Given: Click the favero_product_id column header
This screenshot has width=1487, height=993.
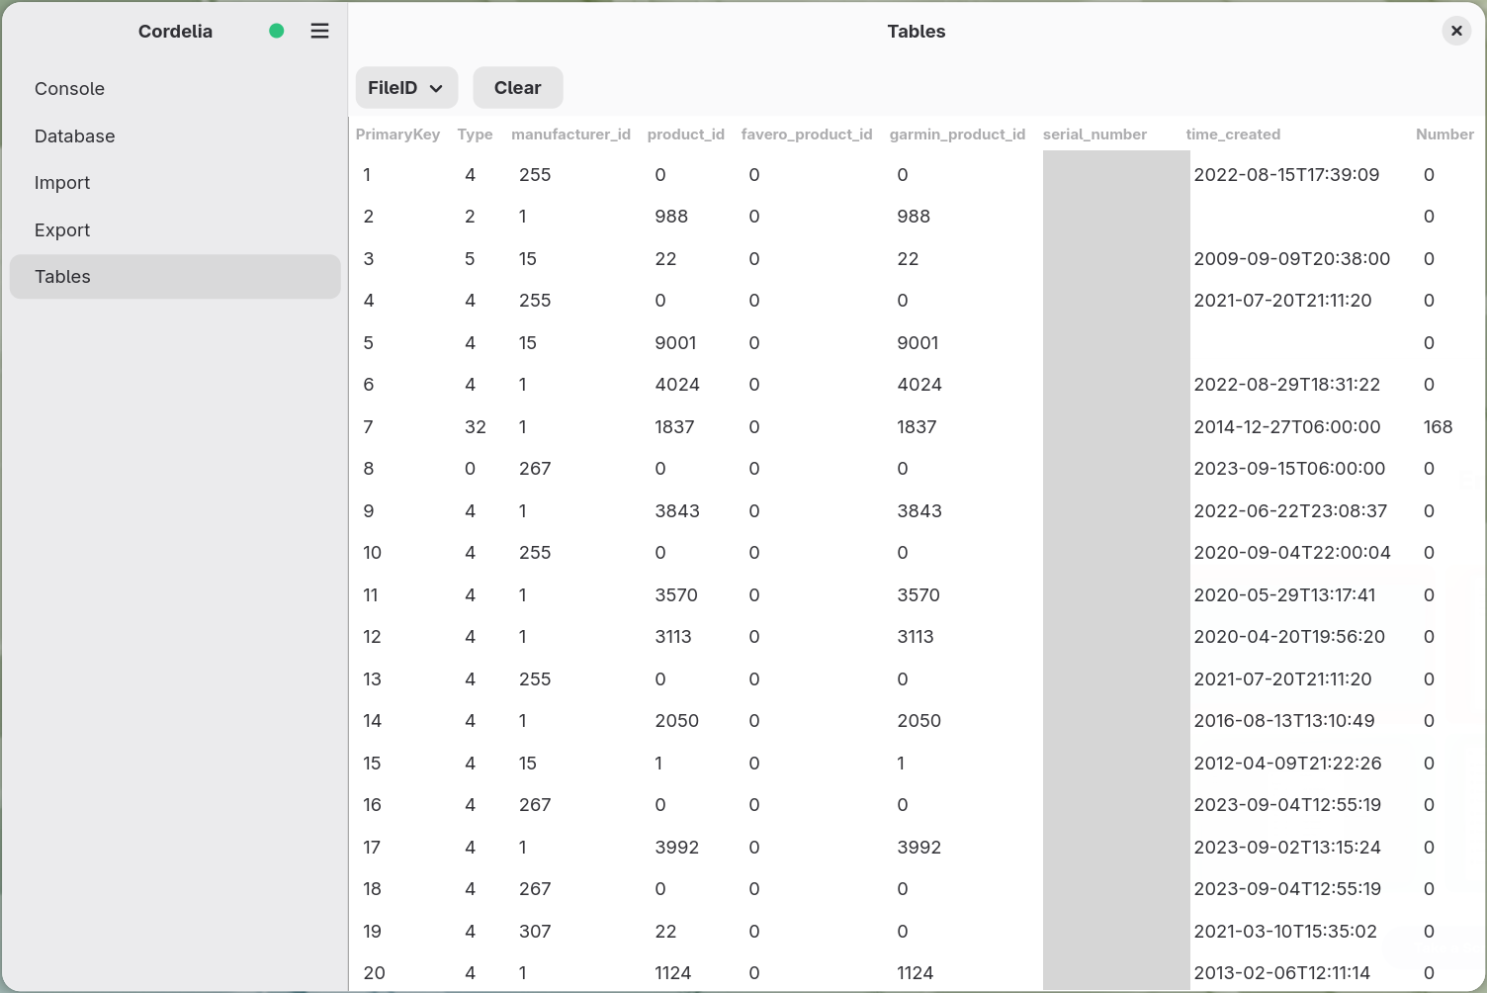Looking at the screenshot, I should (x=807, y=135).
